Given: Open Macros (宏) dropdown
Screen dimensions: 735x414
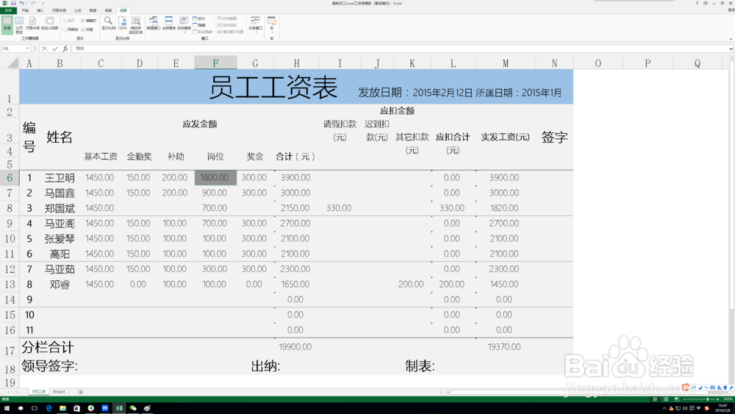Looking at the screenshot, I should click(271, 24).
